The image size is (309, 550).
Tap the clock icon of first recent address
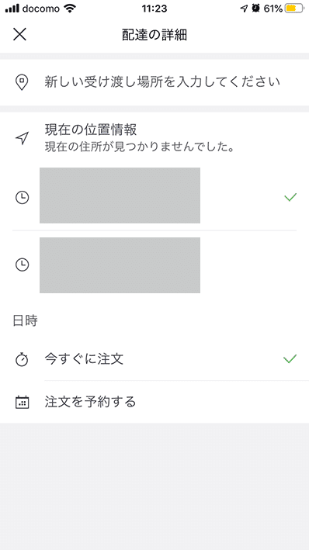[x=22, y=197]
